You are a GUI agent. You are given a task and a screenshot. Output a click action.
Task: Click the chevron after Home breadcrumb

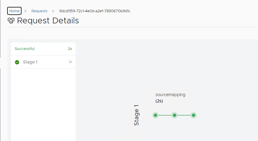25,11
